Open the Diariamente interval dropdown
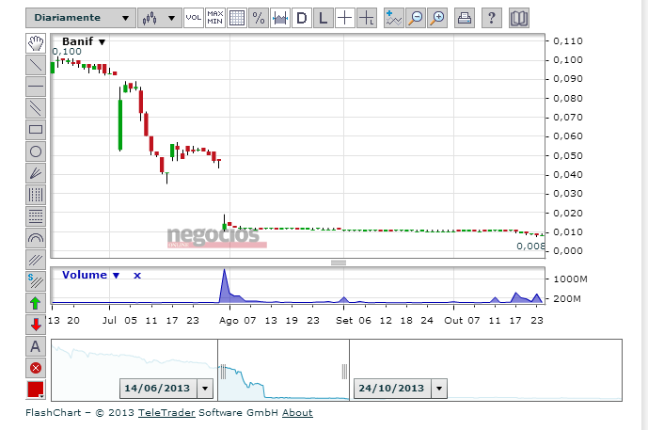Screen dimensions: 648x430 coord(81,18)
